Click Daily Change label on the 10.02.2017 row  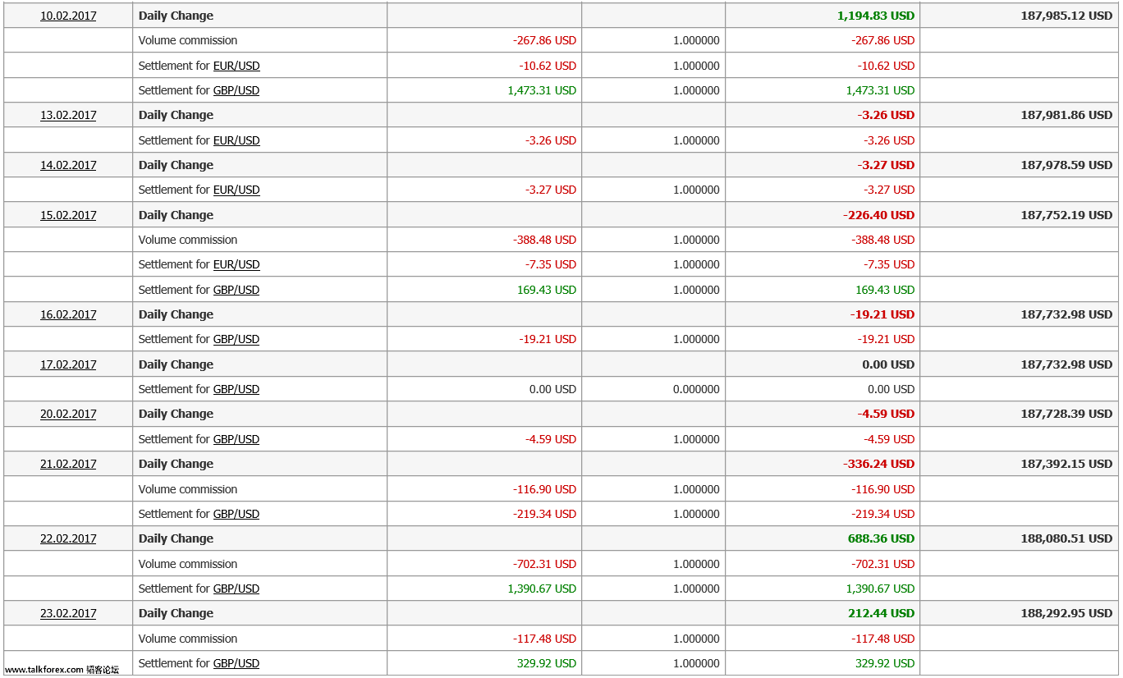176,16
